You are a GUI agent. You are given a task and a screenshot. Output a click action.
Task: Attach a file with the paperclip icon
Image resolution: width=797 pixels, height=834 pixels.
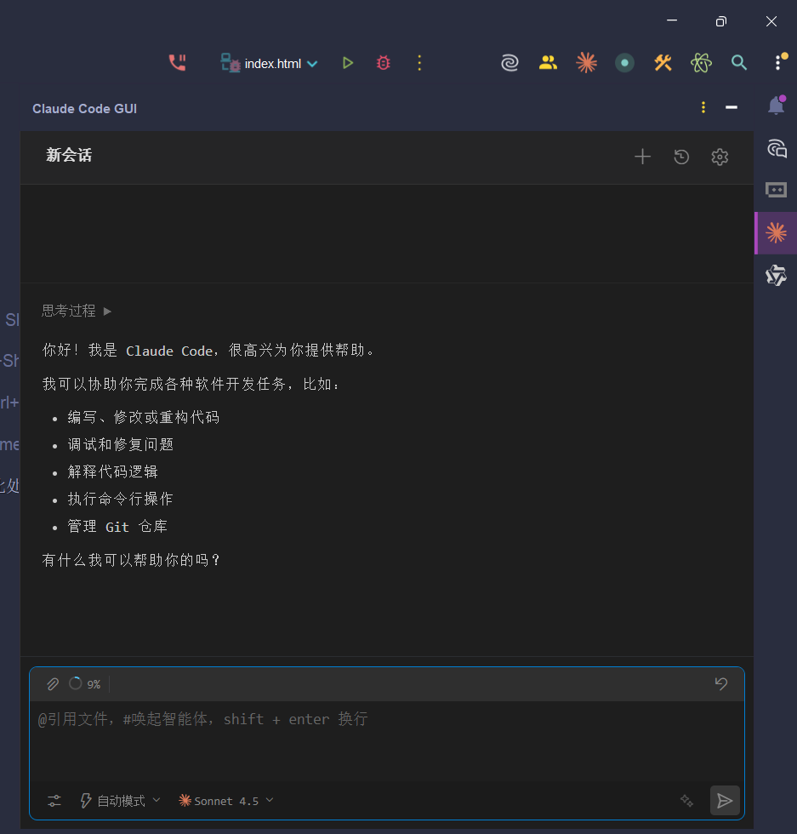coord(53,683)
